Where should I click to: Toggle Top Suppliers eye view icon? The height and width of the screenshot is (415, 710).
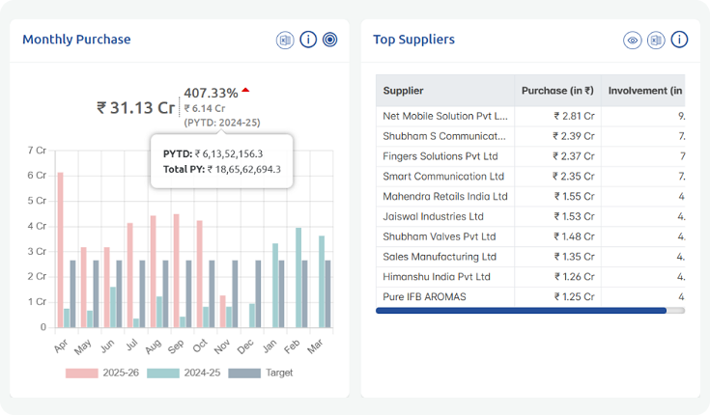[x=633, y=40]
